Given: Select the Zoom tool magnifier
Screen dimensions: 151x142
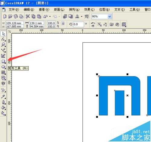Looking at the screenshot, I should [x=3, y=45].
